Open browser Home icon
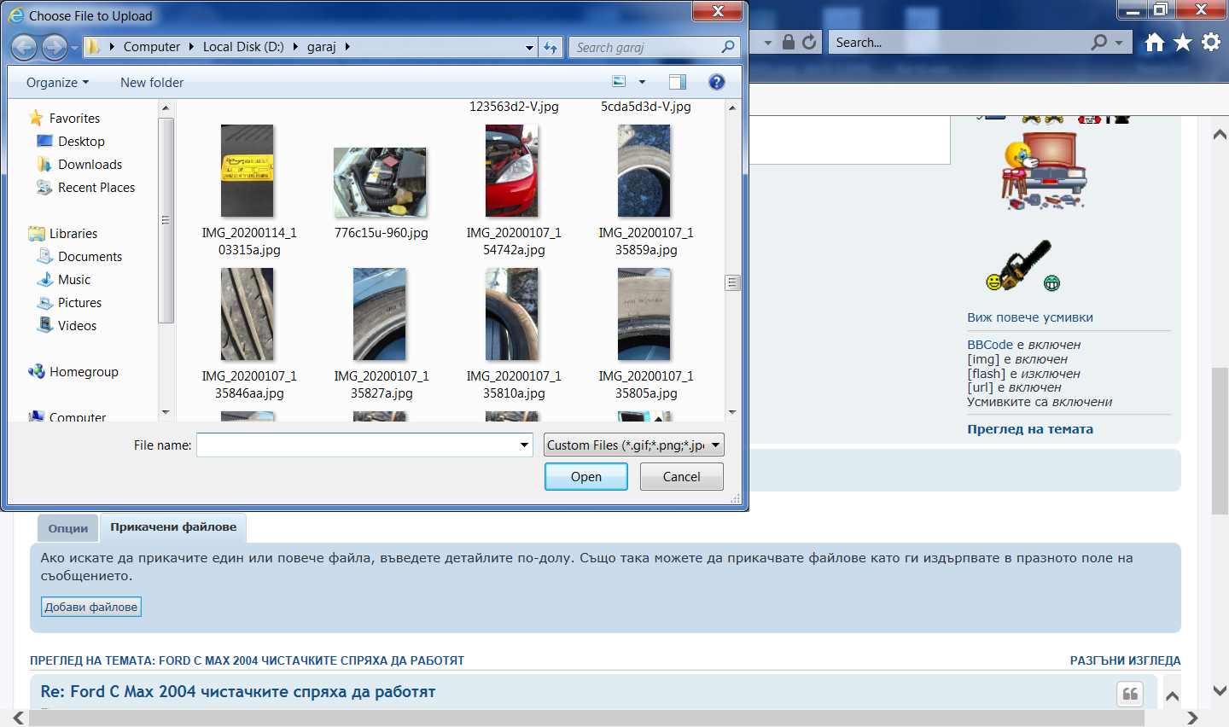Viewport: 1229px width, 727px height. click(x=1154, y=43)
